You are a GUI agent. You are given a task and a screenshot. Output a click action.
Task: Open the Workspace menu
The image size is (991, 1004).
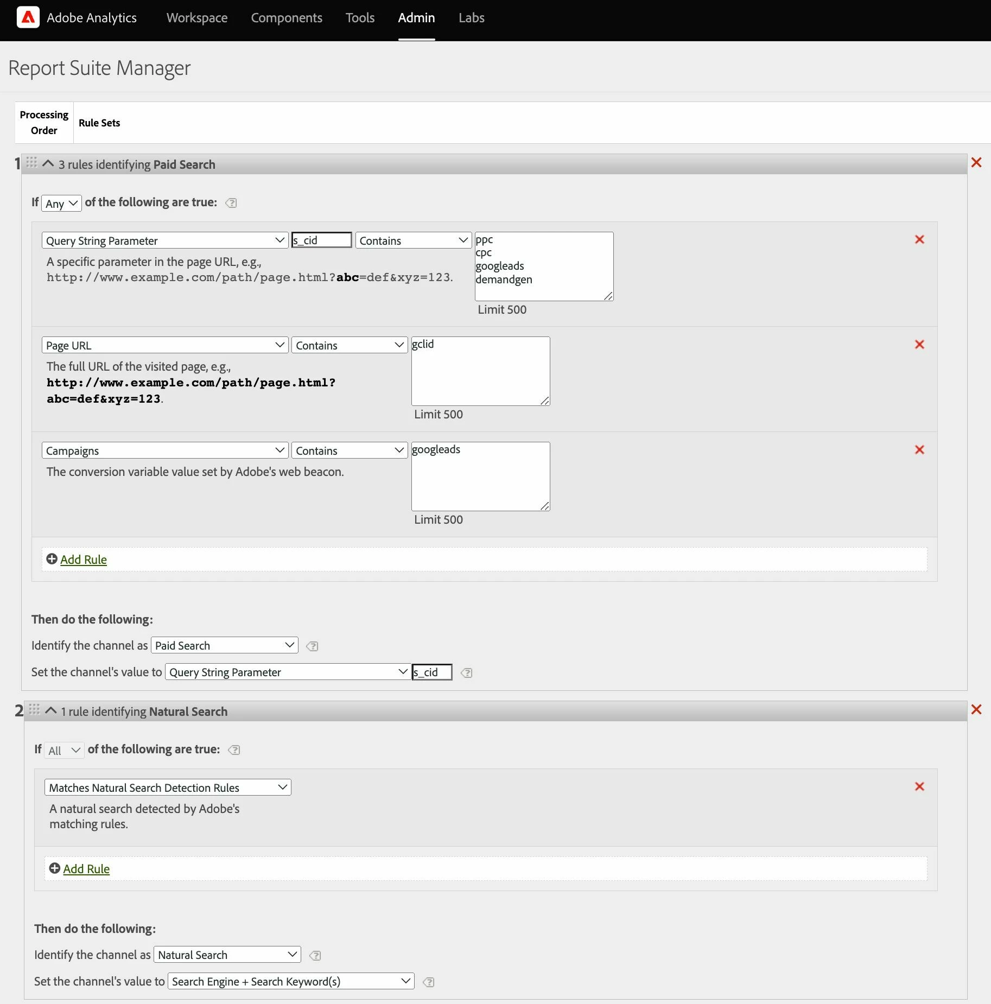click(197, 18)
